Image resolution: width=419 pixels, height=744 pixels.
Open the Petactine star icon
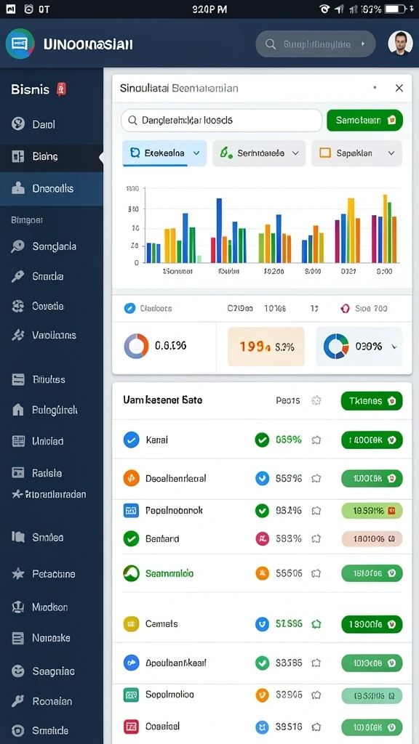click(18, 574)
